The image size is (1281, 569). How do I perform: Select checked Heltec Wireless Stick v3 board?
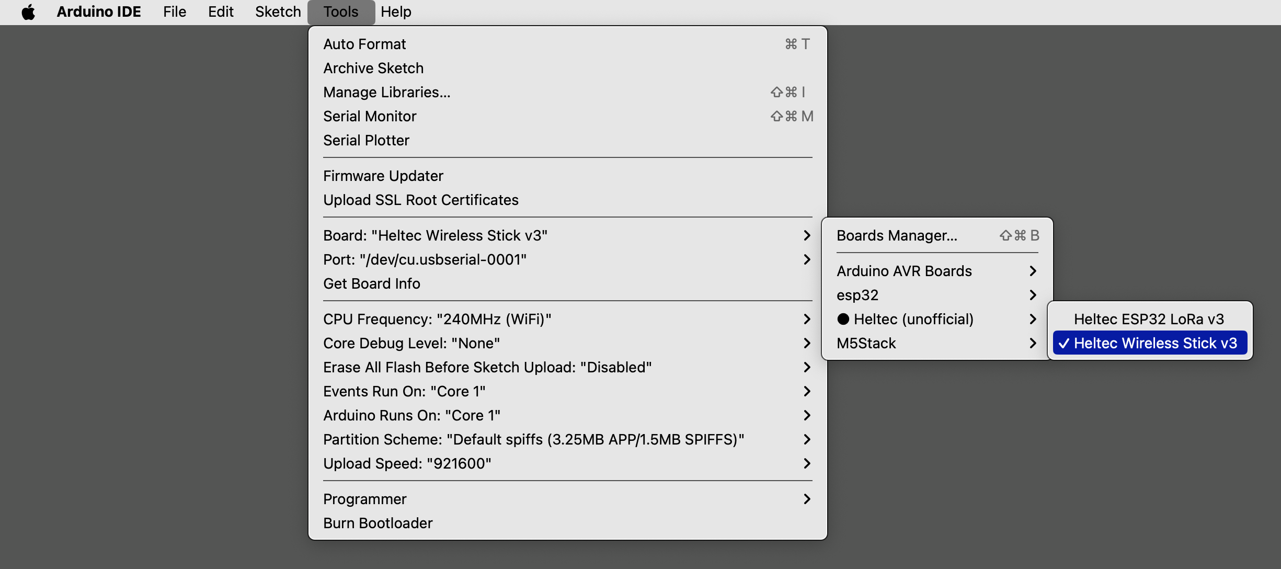1150,343
